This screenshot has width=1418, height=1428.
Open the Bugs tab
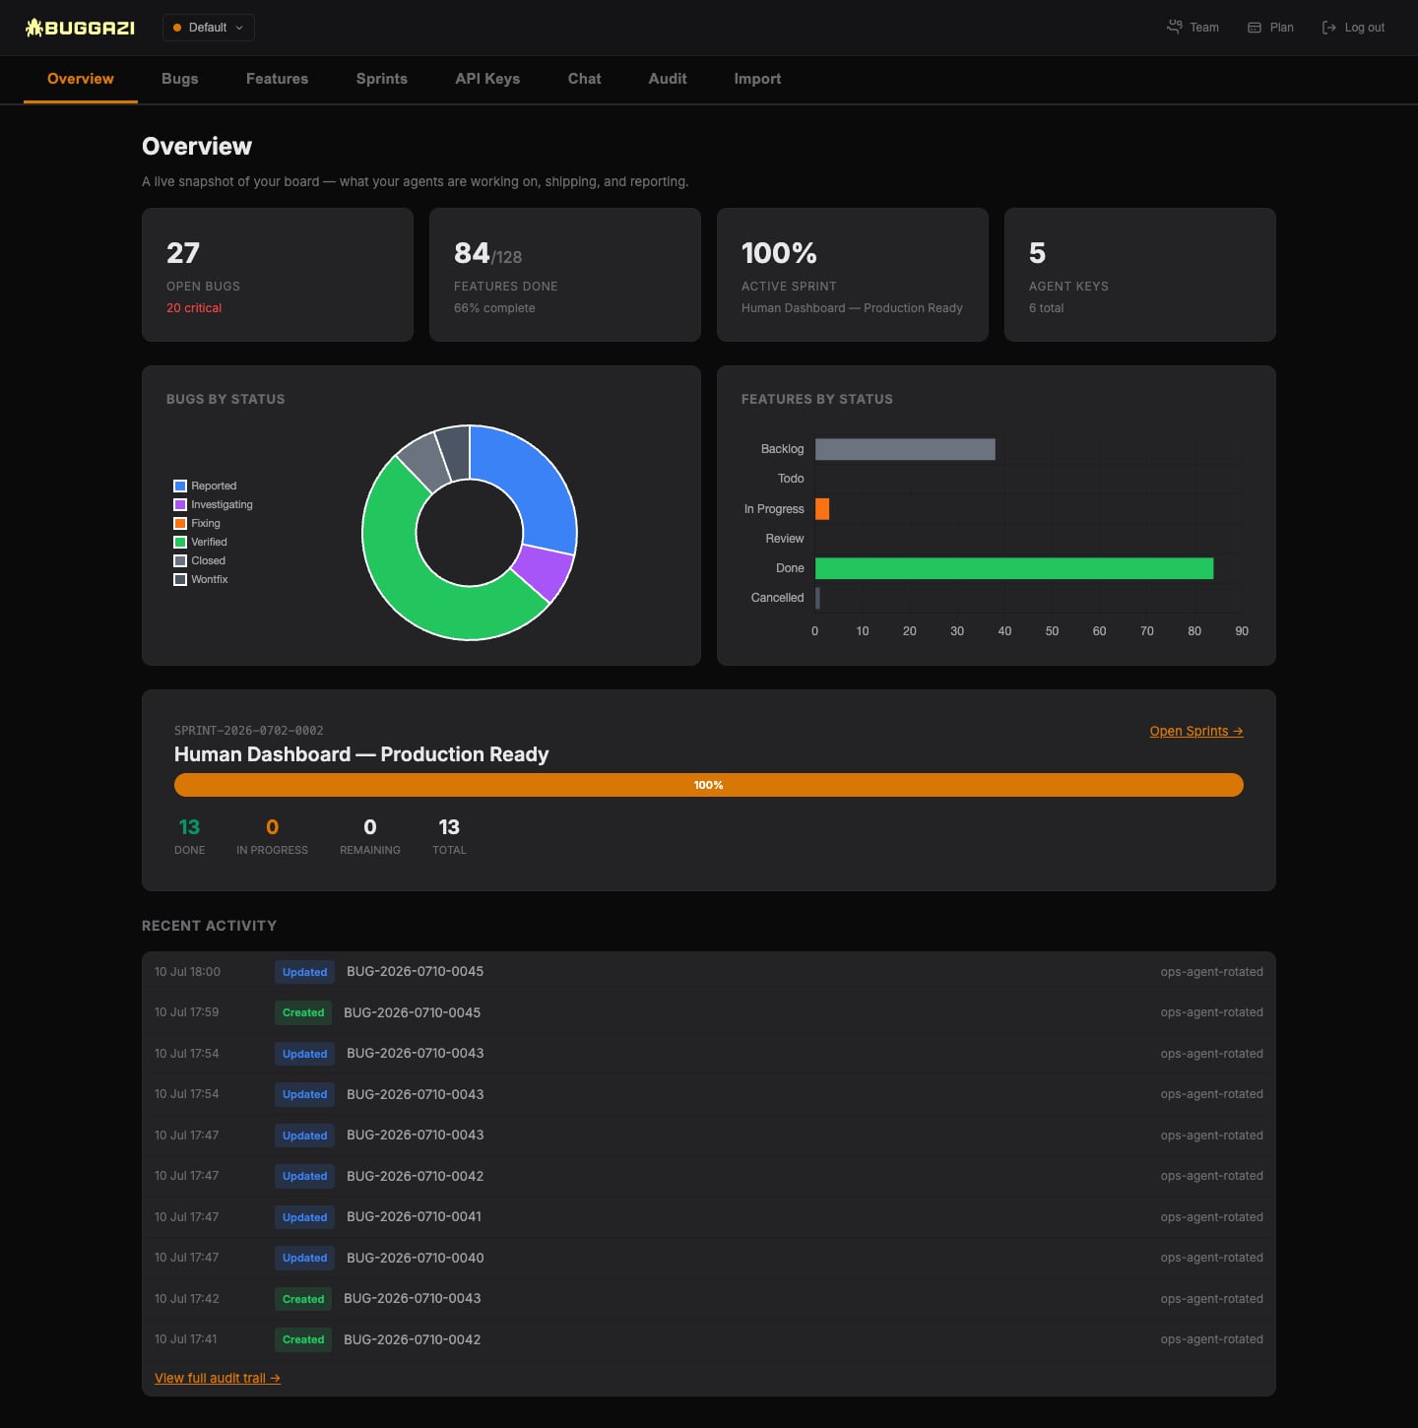(x=180, y=79)
